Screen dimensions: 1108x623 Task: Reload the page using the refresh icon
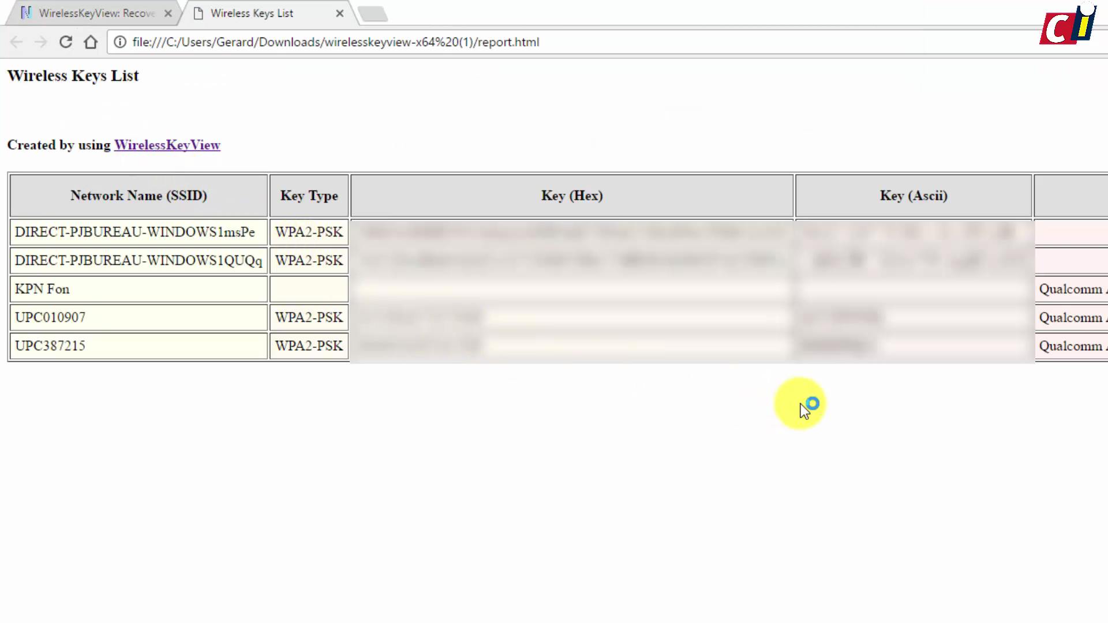point(66,42)
